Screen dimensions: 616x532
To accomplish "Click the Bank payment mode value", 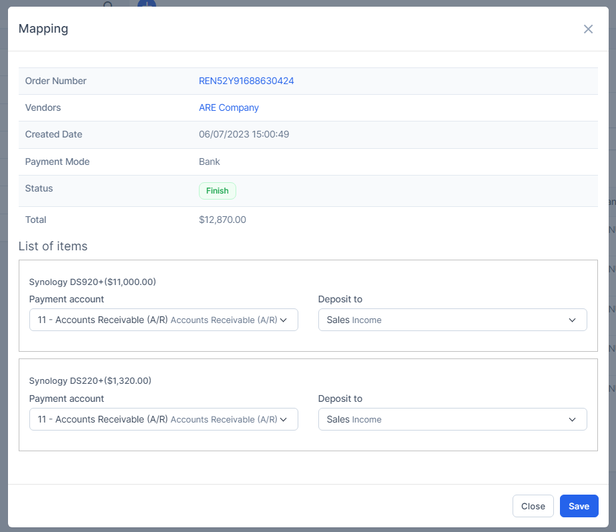I will coord(210,162).
